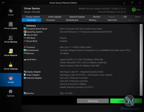Click 'Shenzhen Meigao Electronic Equipment' motherboard value
This screenshot has height=112, width=144.
(x=95, y=50)
